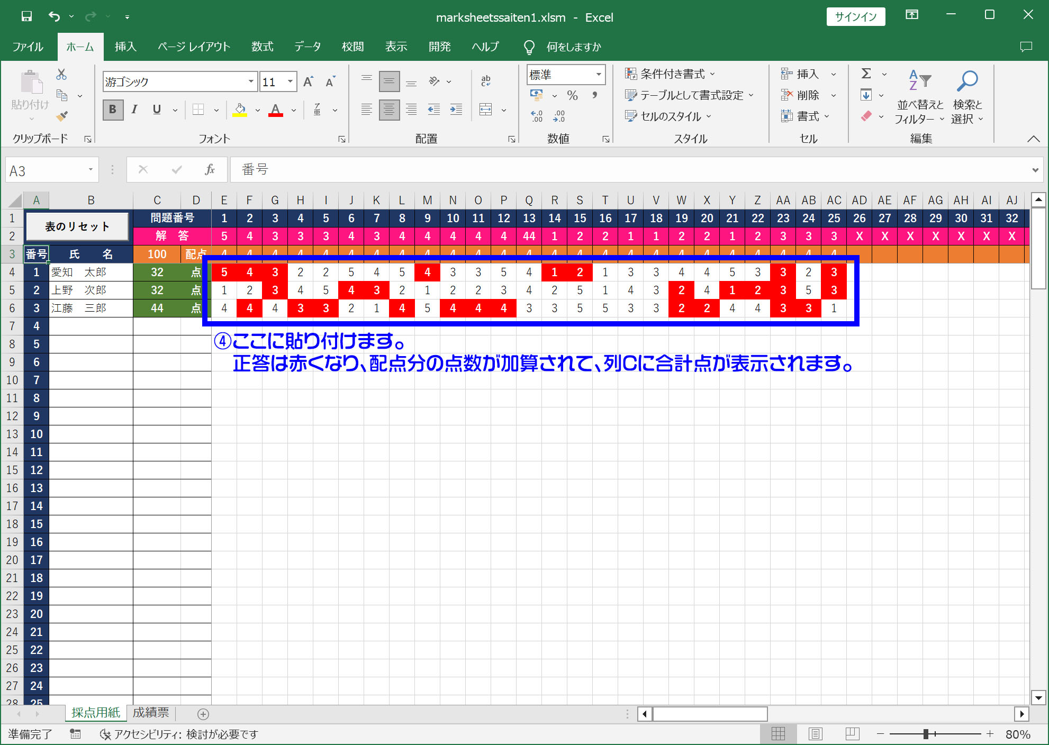Open the font size dropdown
Screen dimensions: 1049x745
click(290, 81)
